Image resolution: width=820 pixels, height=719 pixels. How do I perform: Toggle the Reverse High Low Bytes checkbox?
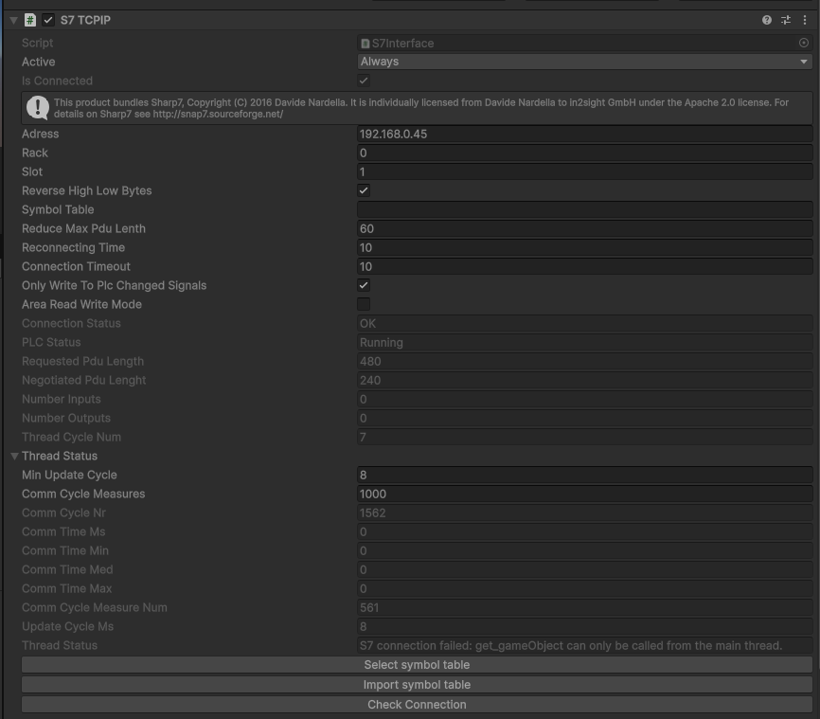pos(364,190)
